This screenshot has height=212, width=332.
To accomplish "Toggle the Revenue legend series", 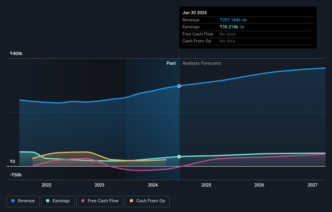I will (23, 201).
